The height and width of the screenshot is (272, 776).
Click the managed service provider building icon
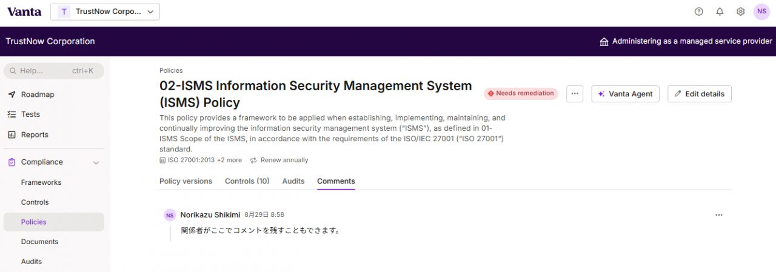[604, 42]
